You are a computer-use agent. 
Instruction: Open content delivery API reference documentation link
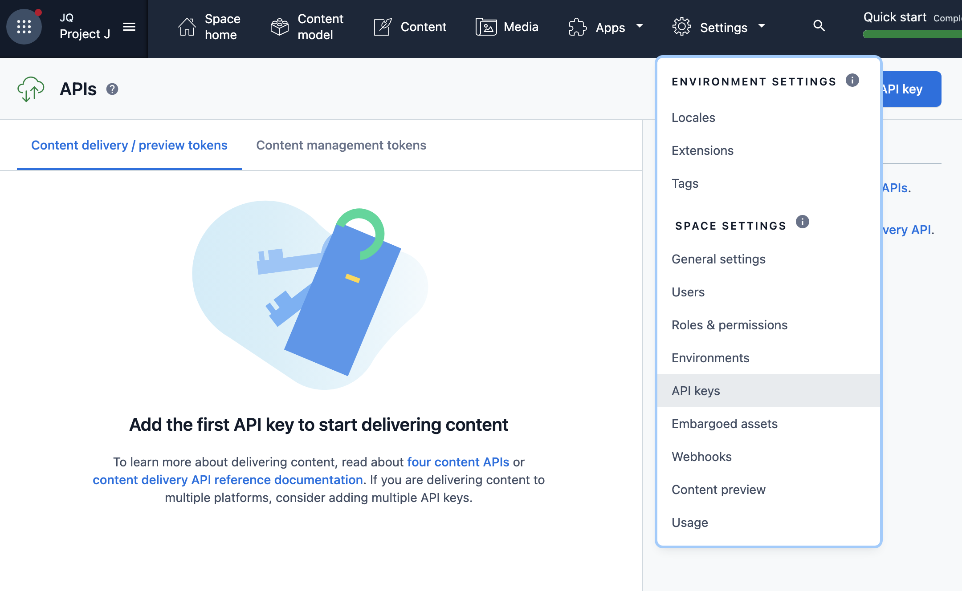click(x=228, y=480)
